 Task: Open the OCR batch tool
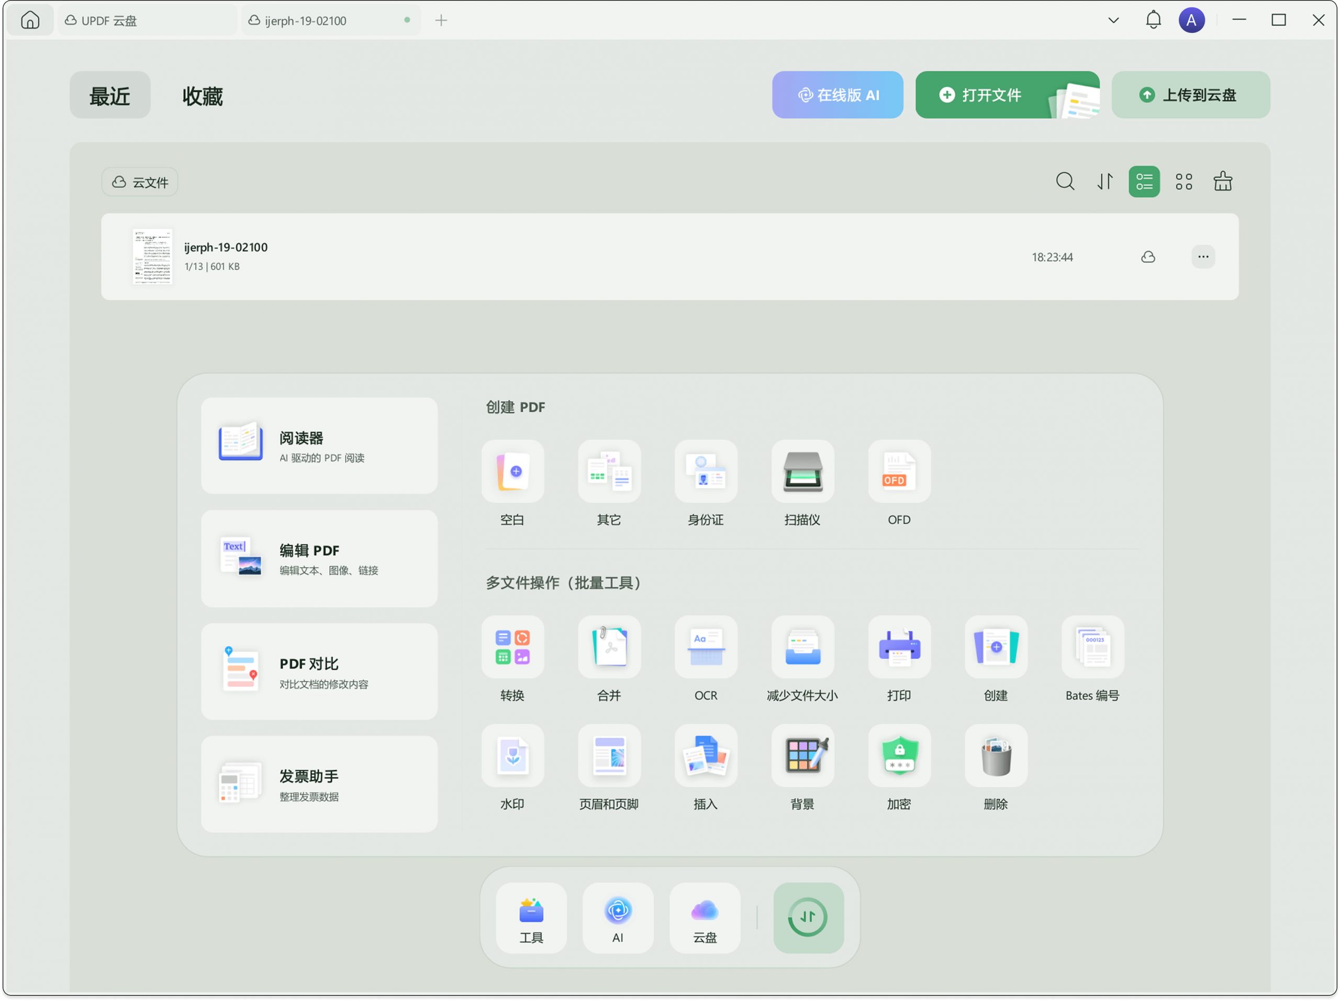click(706, 648)
